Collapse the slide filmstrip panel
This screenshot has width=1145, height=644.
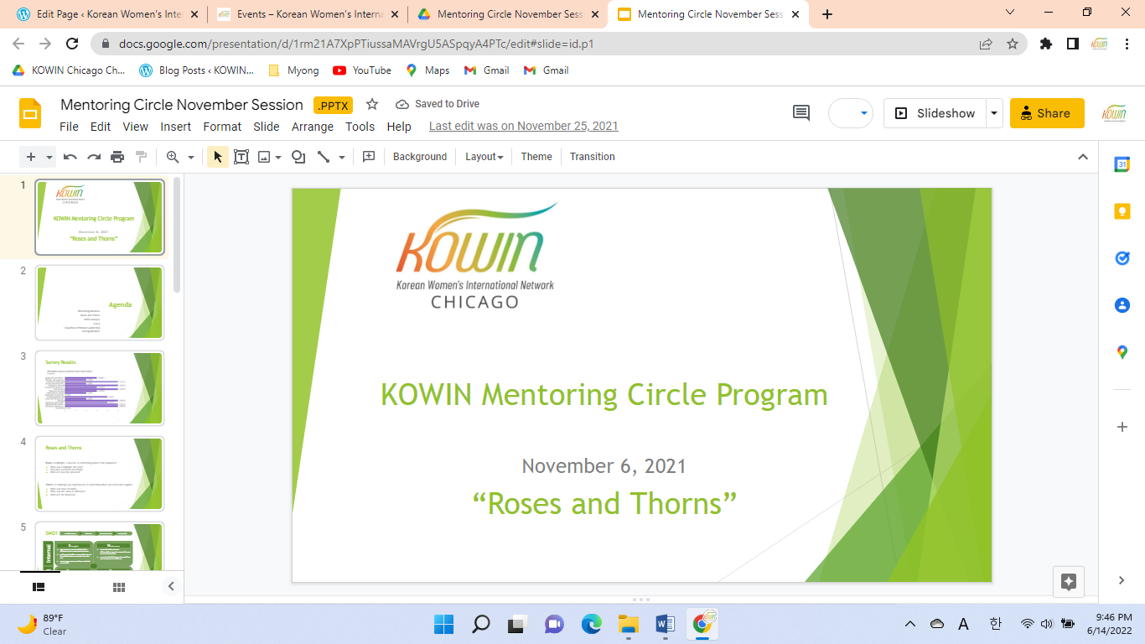171,587
